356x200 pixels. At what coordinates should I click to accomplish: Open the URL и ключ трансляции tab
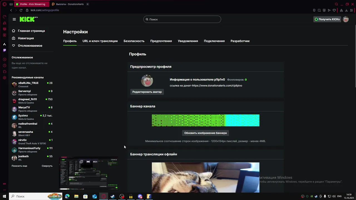tap(100, 41)
